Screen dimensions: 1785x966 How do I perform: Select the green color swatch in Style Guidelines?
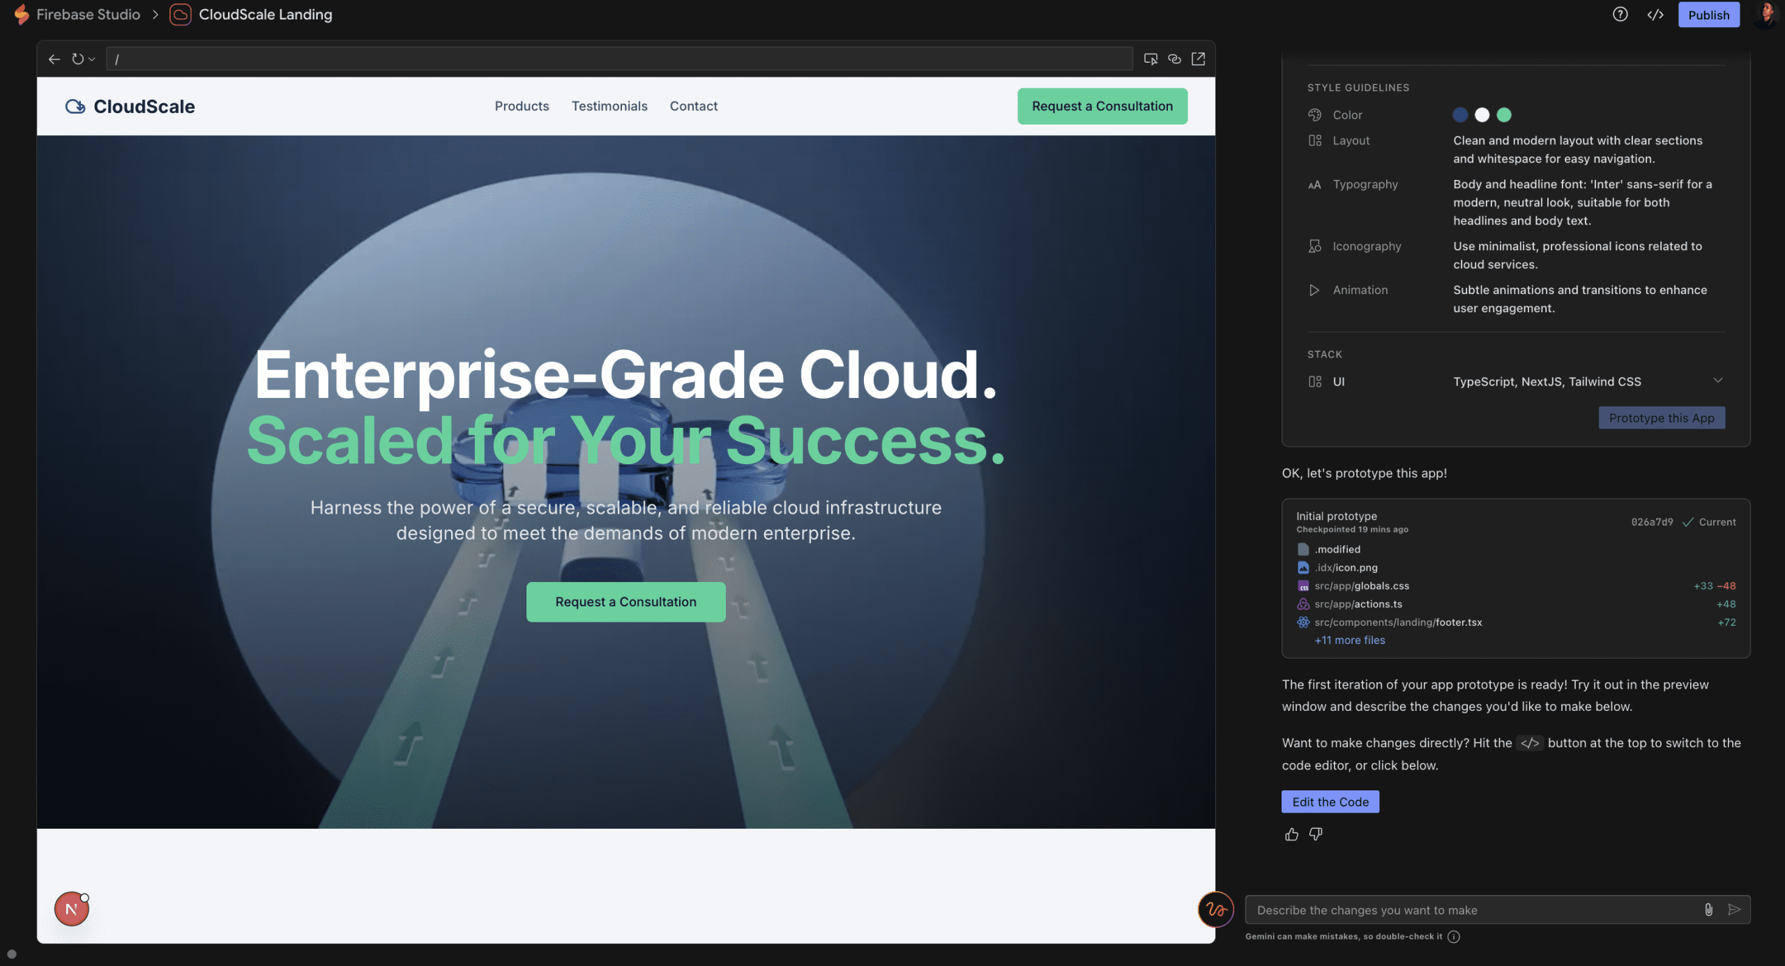(1504, 114)
